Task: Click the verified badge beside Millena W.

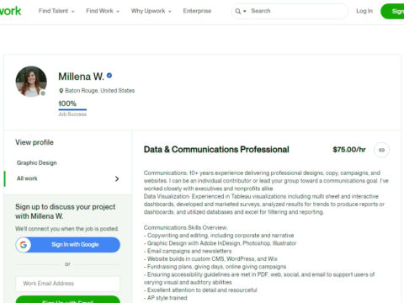Action: (x=109, y=76)
